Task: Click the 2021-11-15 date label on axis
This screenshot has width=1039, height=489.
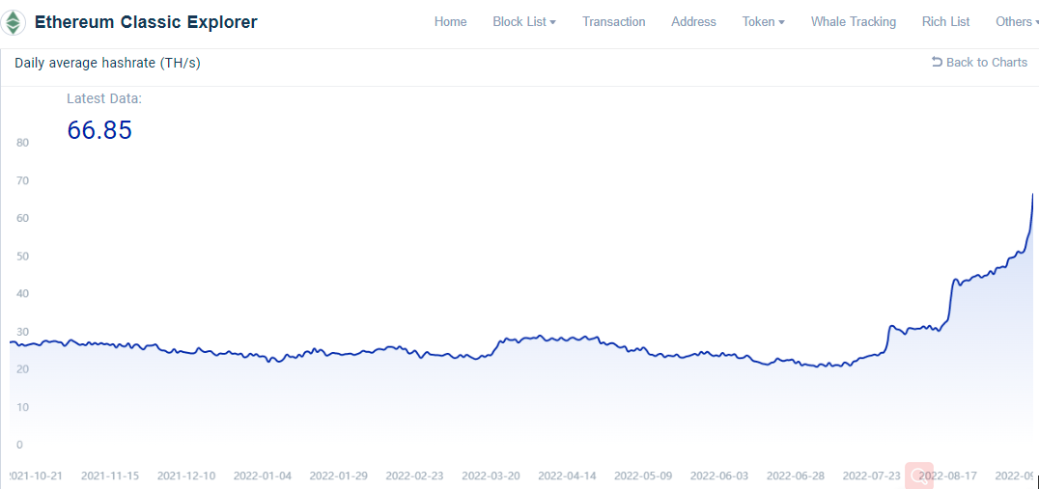Action: [x=110, y=475]
